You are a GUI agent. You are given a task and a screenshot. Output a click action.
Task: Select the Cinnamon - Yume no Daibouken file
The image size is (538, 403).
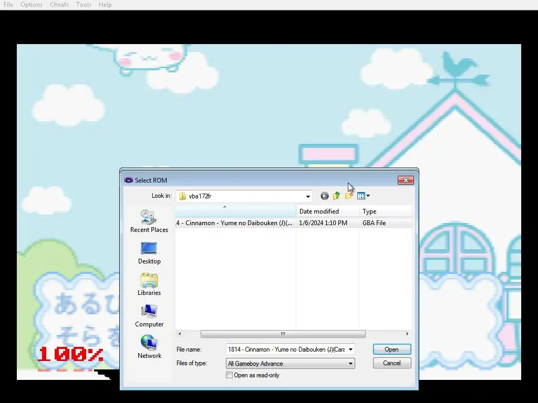(234, 223)
